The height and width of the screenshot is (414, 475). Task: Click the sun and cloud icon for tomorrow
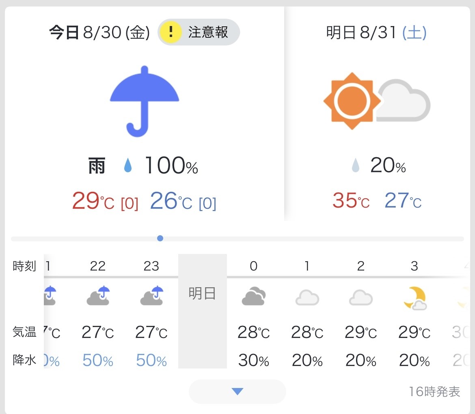(x=376, y=101)
